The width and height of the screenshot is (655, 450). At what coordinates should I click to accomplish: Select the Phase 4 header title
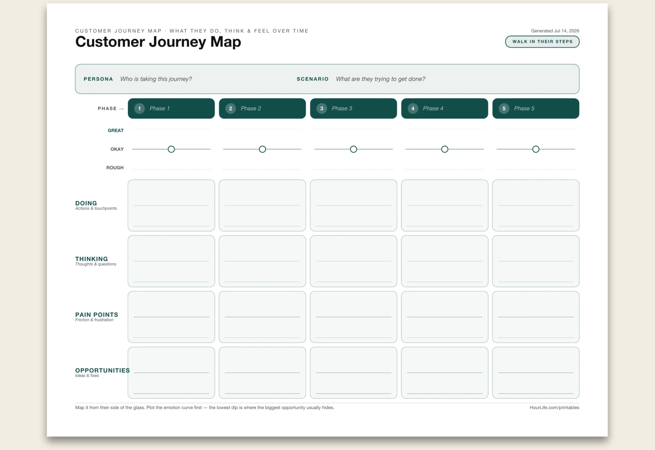click(433, 108)
